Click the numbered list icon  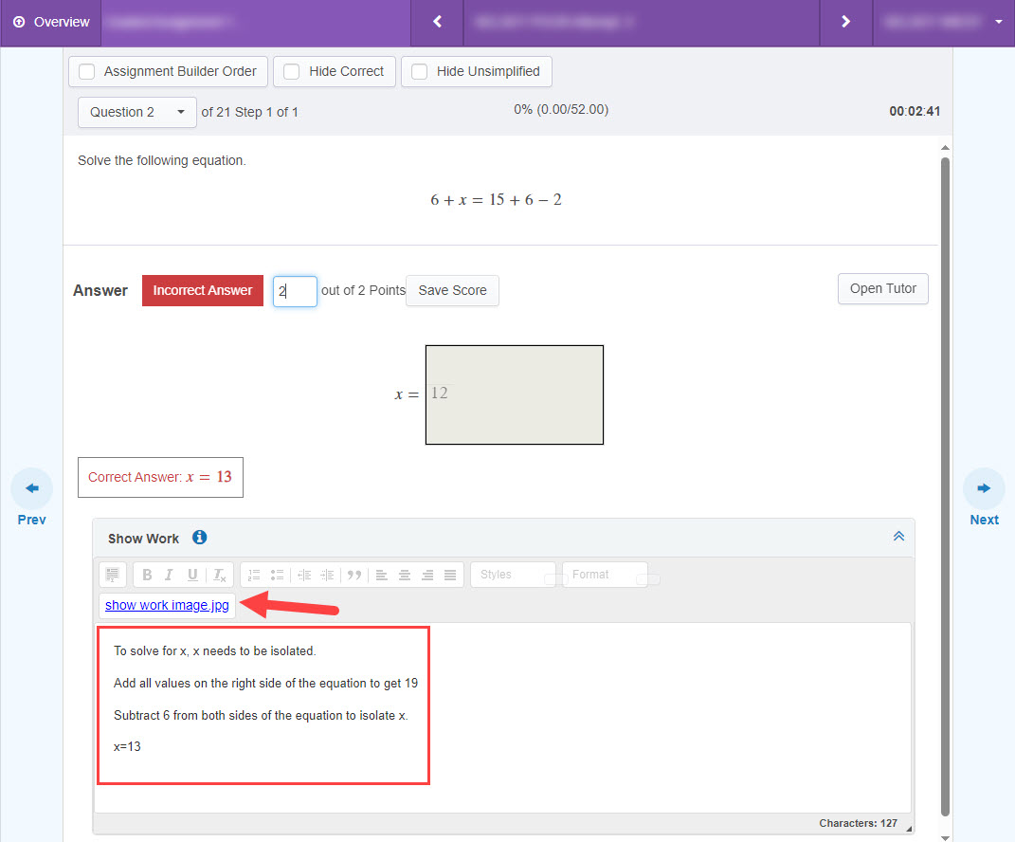click(x=254, y=575)
